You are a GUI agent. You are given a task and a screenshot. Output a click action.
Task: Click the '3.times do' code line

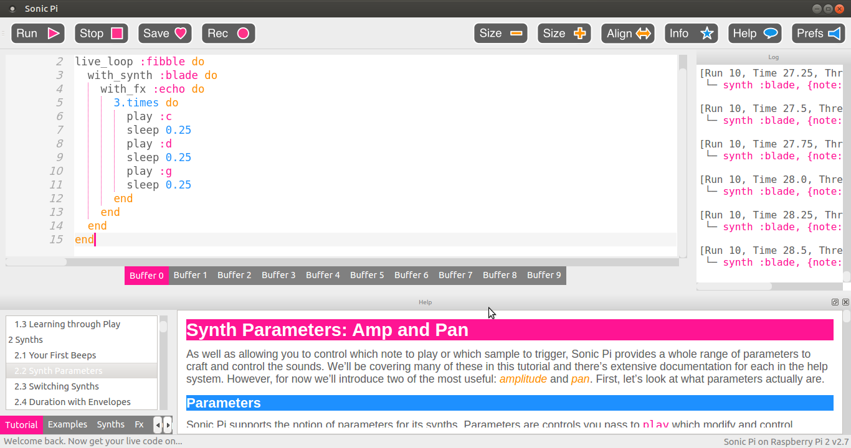point(146,103)
